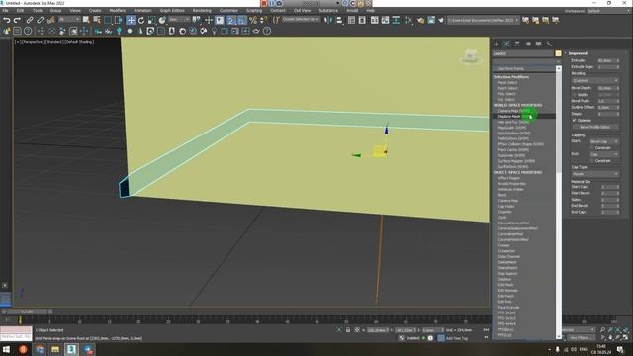Open the Animation menu

tap(142, 11)
